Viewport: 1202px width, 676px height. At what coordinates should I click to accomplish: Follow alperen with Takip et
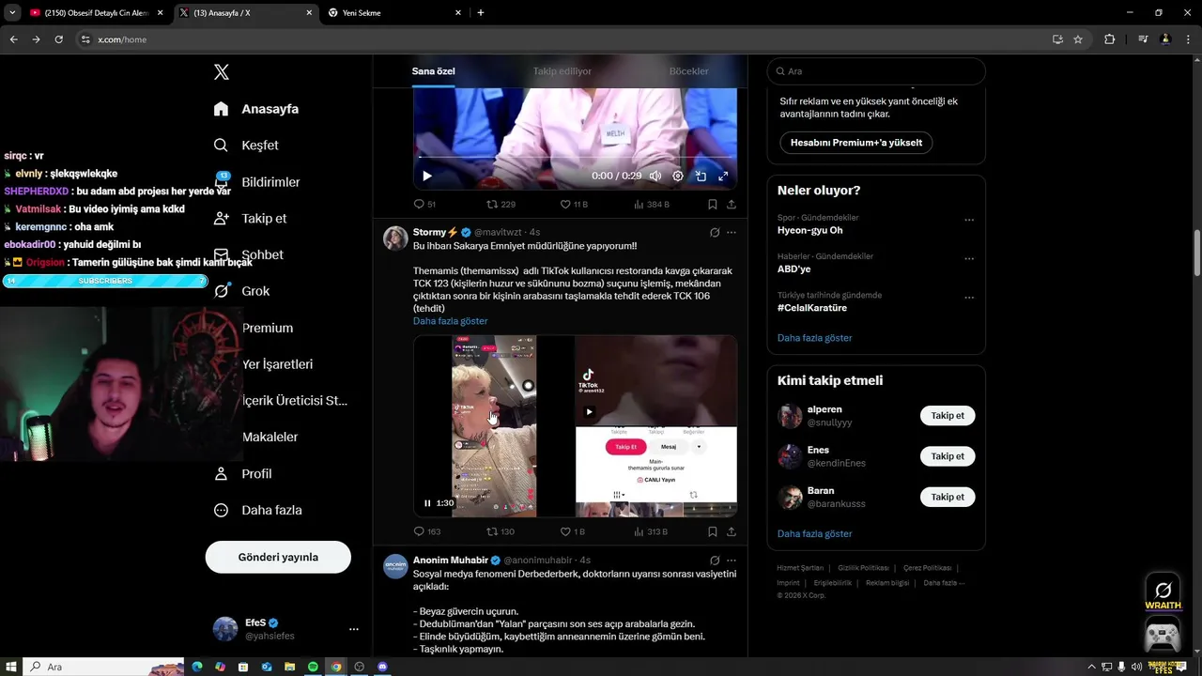tap(948, 416)
